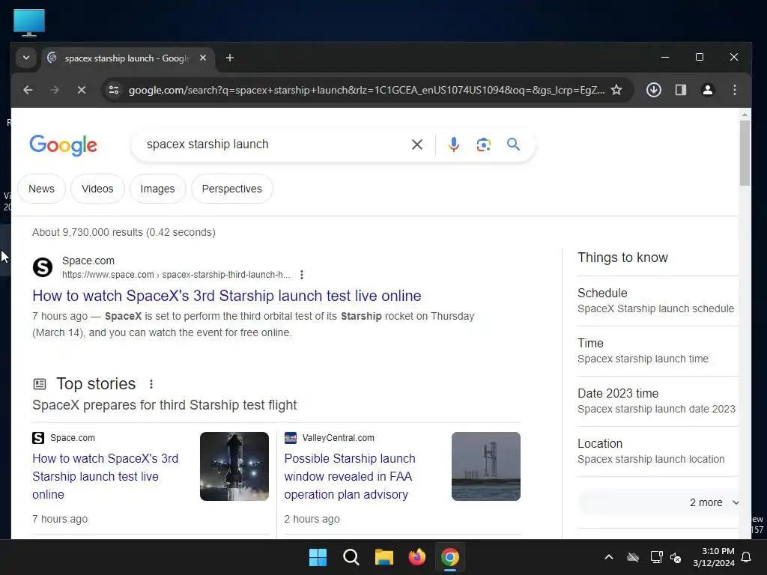Open Chrome three-dot menu
This screenshot has width=767, height=575.
click(x=735, y=90)
